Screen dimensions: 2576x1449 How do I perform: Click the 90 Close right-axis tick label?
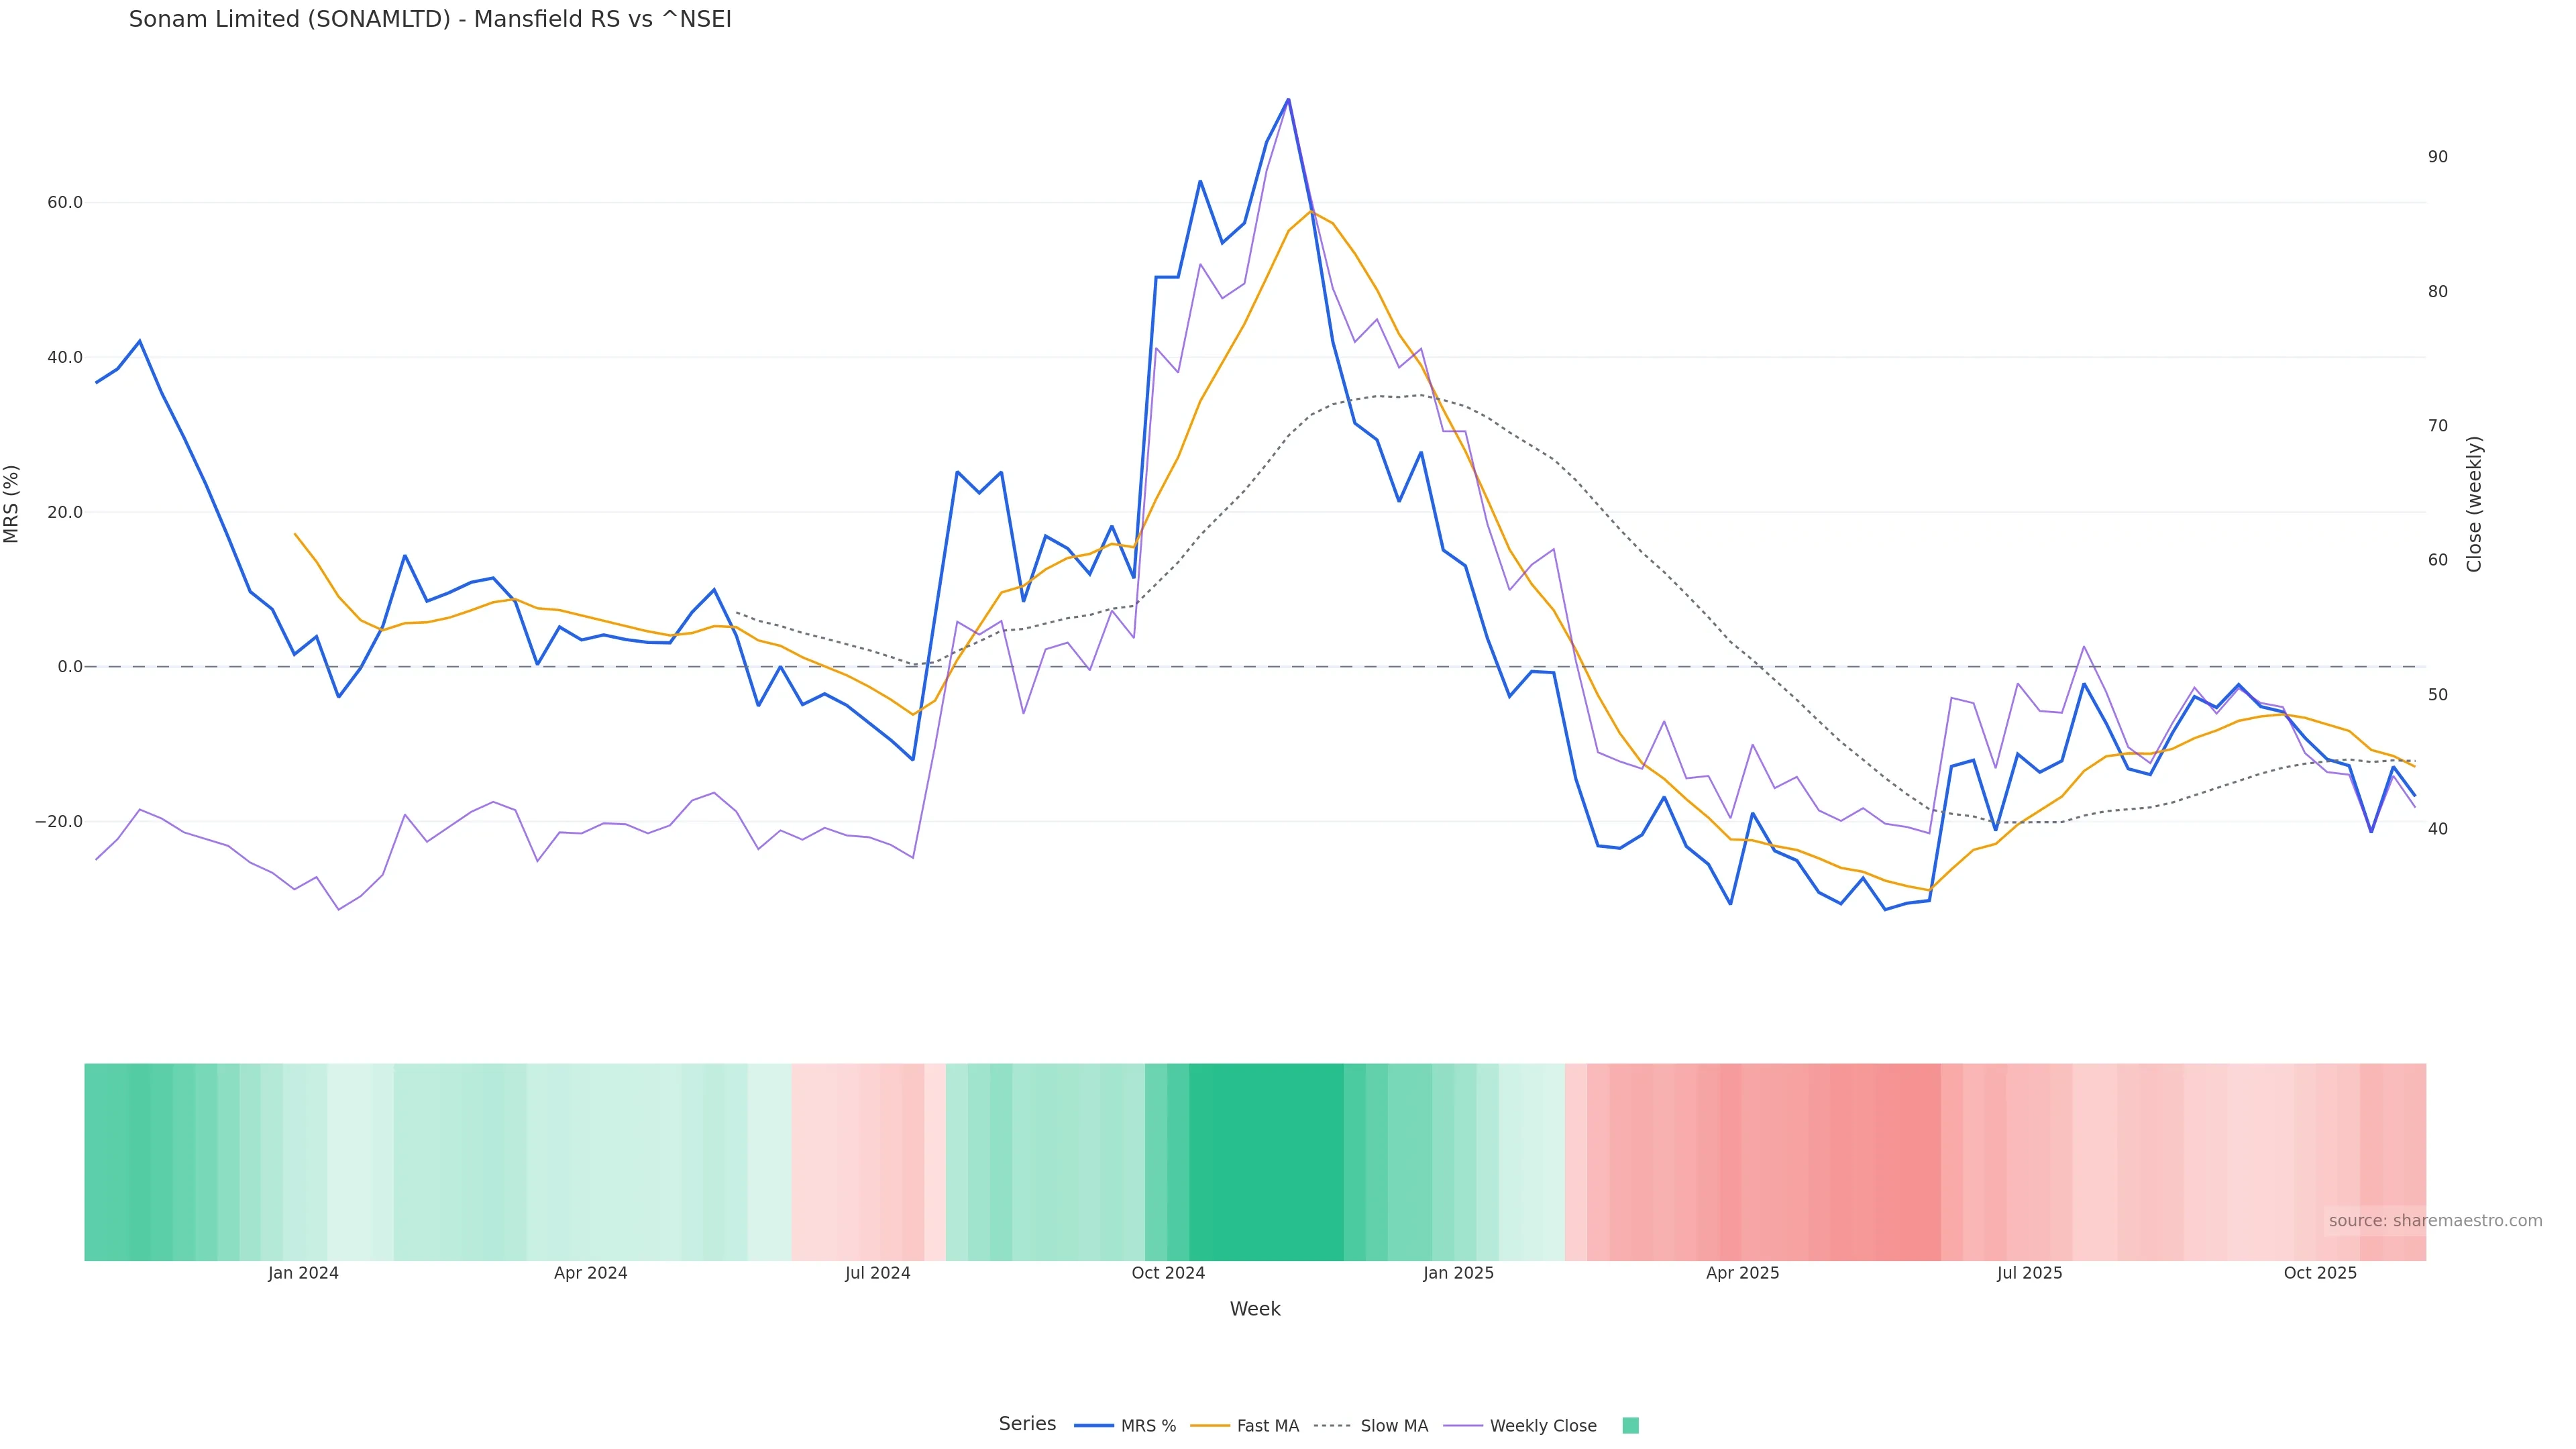pos(2438,157)
